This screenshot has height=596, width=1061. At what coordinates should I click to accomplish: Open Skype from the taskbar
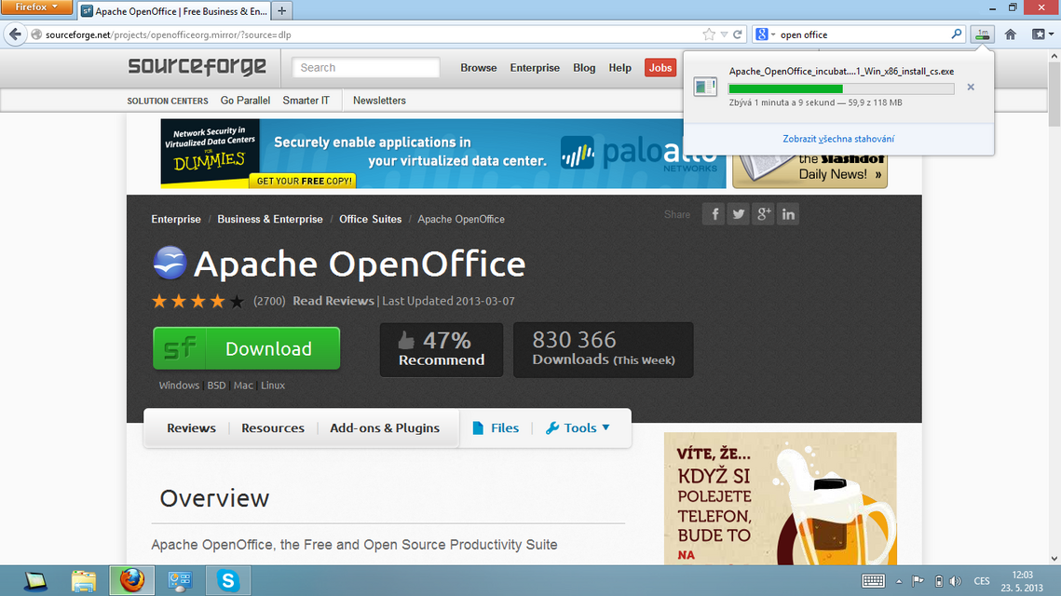coord(227,581)
